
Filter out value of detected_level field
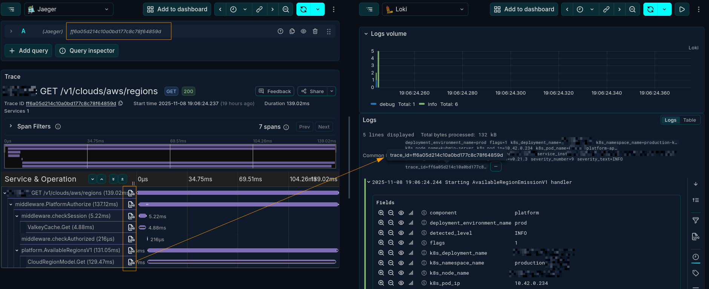[391, 233]
